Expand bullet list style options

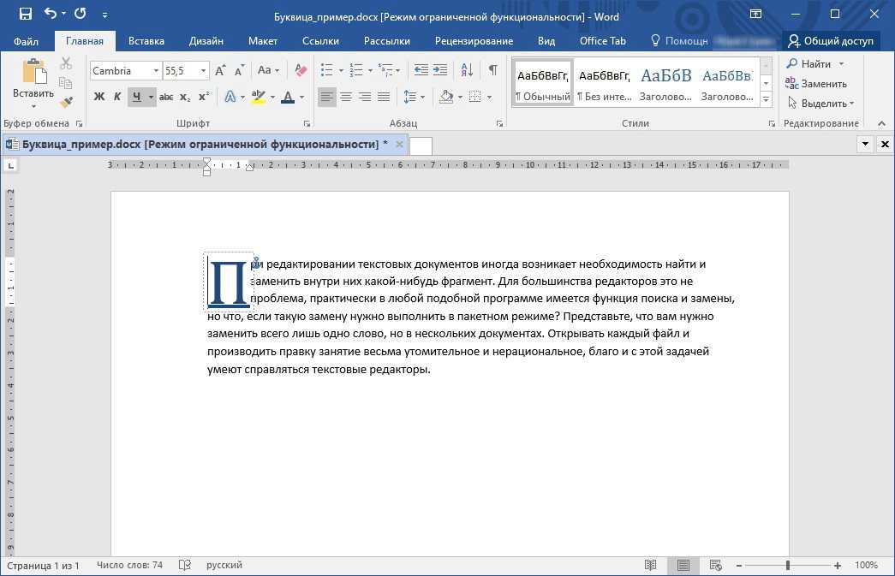click(342, 71)
